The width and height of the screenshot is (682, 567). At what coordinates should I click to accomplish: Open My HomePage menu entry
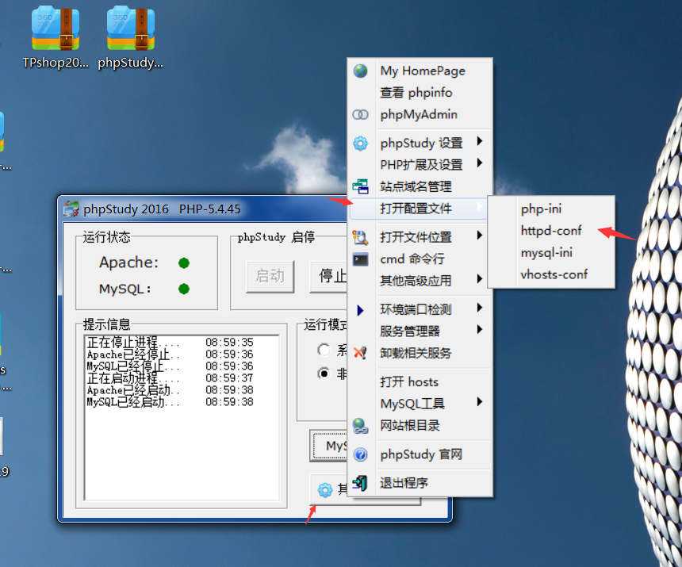420,71
